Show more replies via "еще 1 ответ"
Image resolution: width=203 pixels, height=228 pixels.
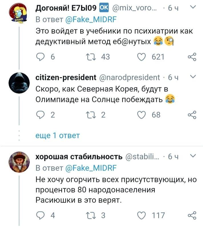click(x=57, y=135)
